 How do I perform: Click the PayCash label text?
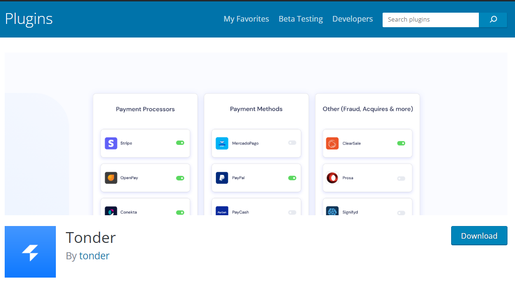coord(240,212)
